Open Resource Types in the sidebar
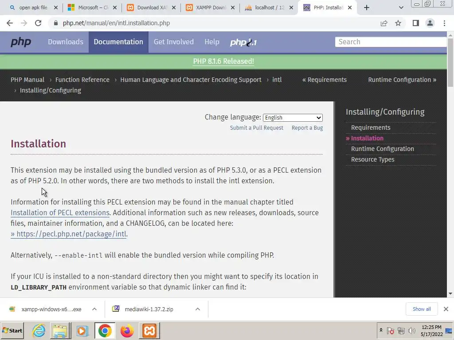The width and height of the screenshot is (454, 340). tap(372, 159)
